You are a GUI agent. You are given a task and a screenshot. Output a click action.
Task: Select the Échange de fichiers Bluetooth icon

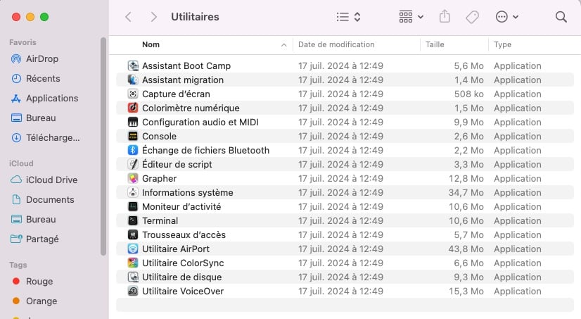point(133,150)
